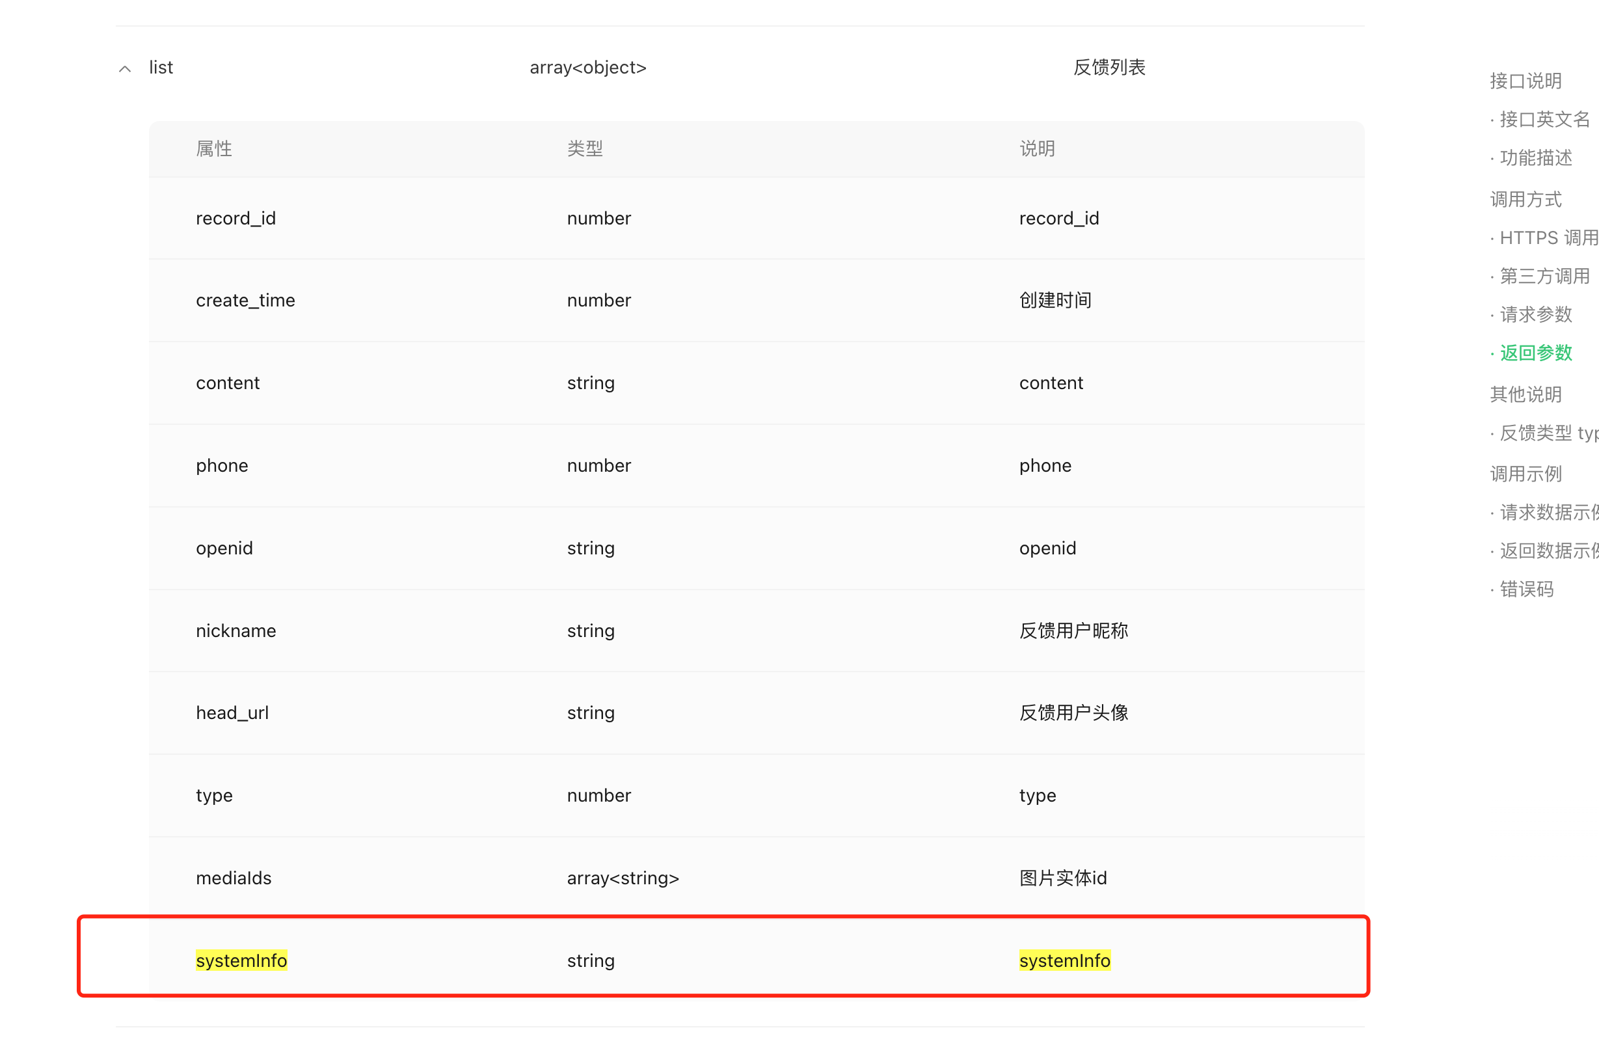The height and width of the screenshot is (1045, 1599).
Task: Collapse the list row chevron
Action: coord(125,68)
